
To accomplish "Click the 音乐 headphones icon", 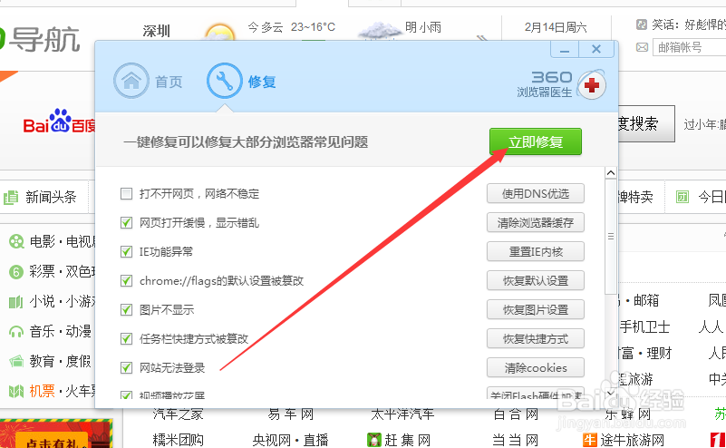I will click(x=16, y=332).
